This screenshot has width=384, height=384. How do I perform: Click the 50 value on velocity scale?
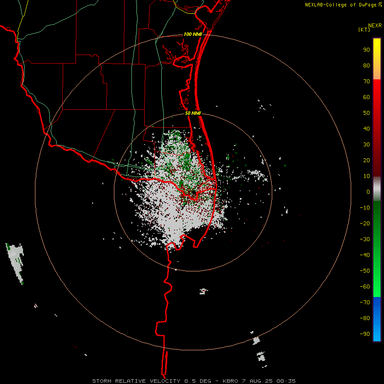click(367, 113)
